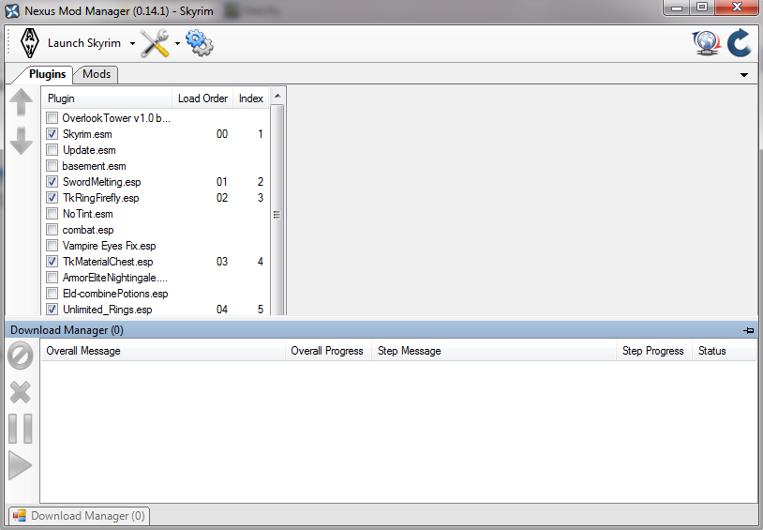The height and width of the screenshot is (530, 763).
Task: Select the Skyrim.esm plugin row
Action: (156, 134)
